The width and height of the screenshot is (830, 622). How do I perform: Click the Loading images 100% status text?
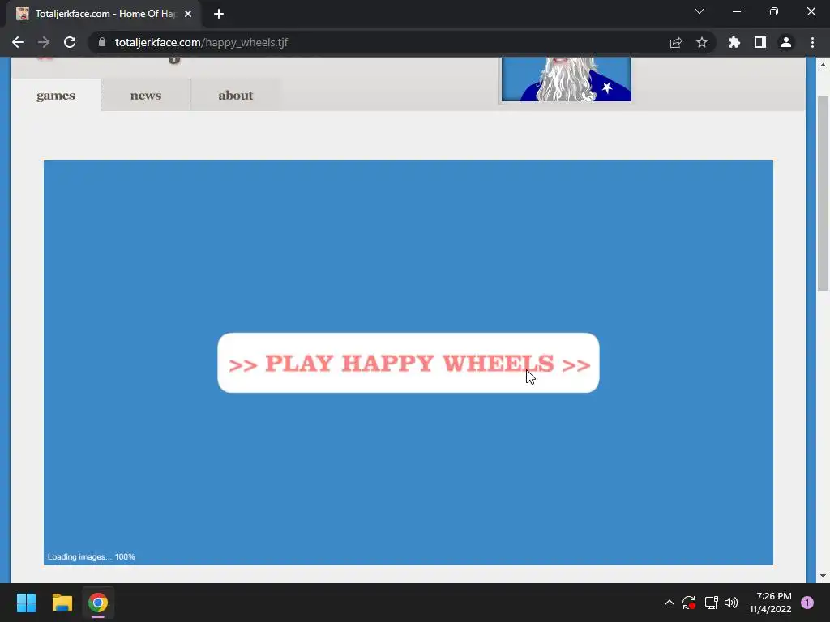click(x=91, y=556)
